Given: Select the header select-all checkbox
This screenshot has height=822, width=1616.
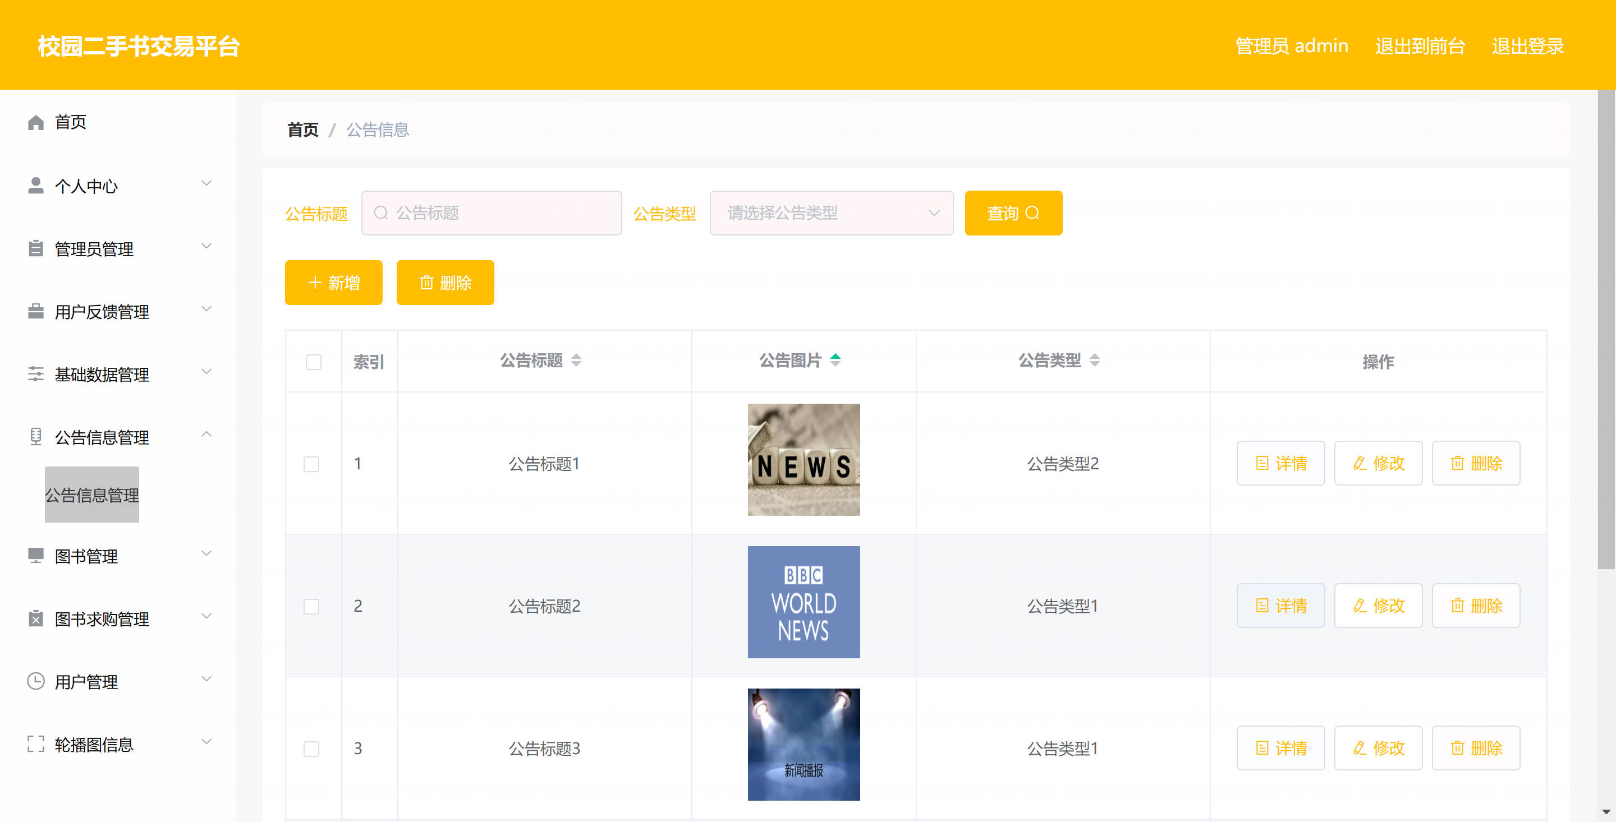Looking at the screenshot, I should 314,362.
